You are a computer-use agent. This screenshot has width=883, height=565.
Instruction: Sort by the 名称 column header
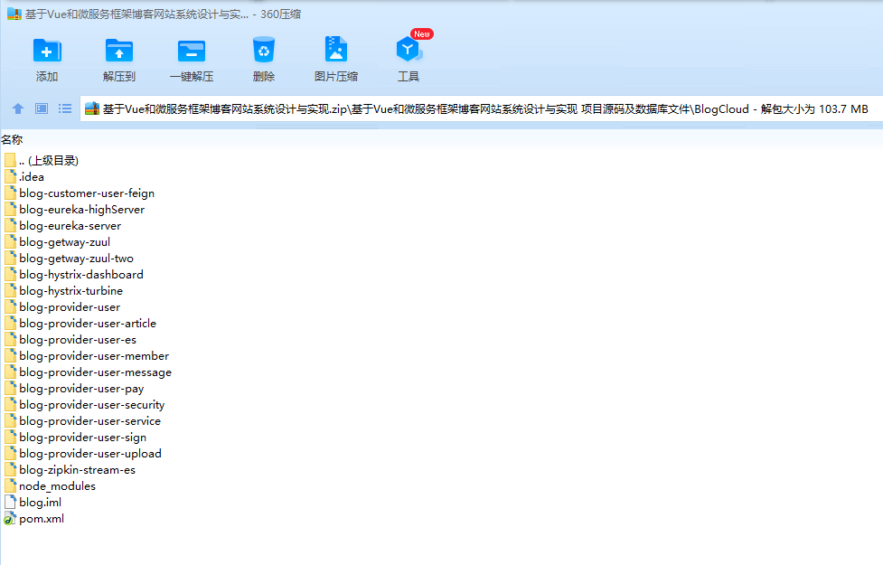[12, 140]
